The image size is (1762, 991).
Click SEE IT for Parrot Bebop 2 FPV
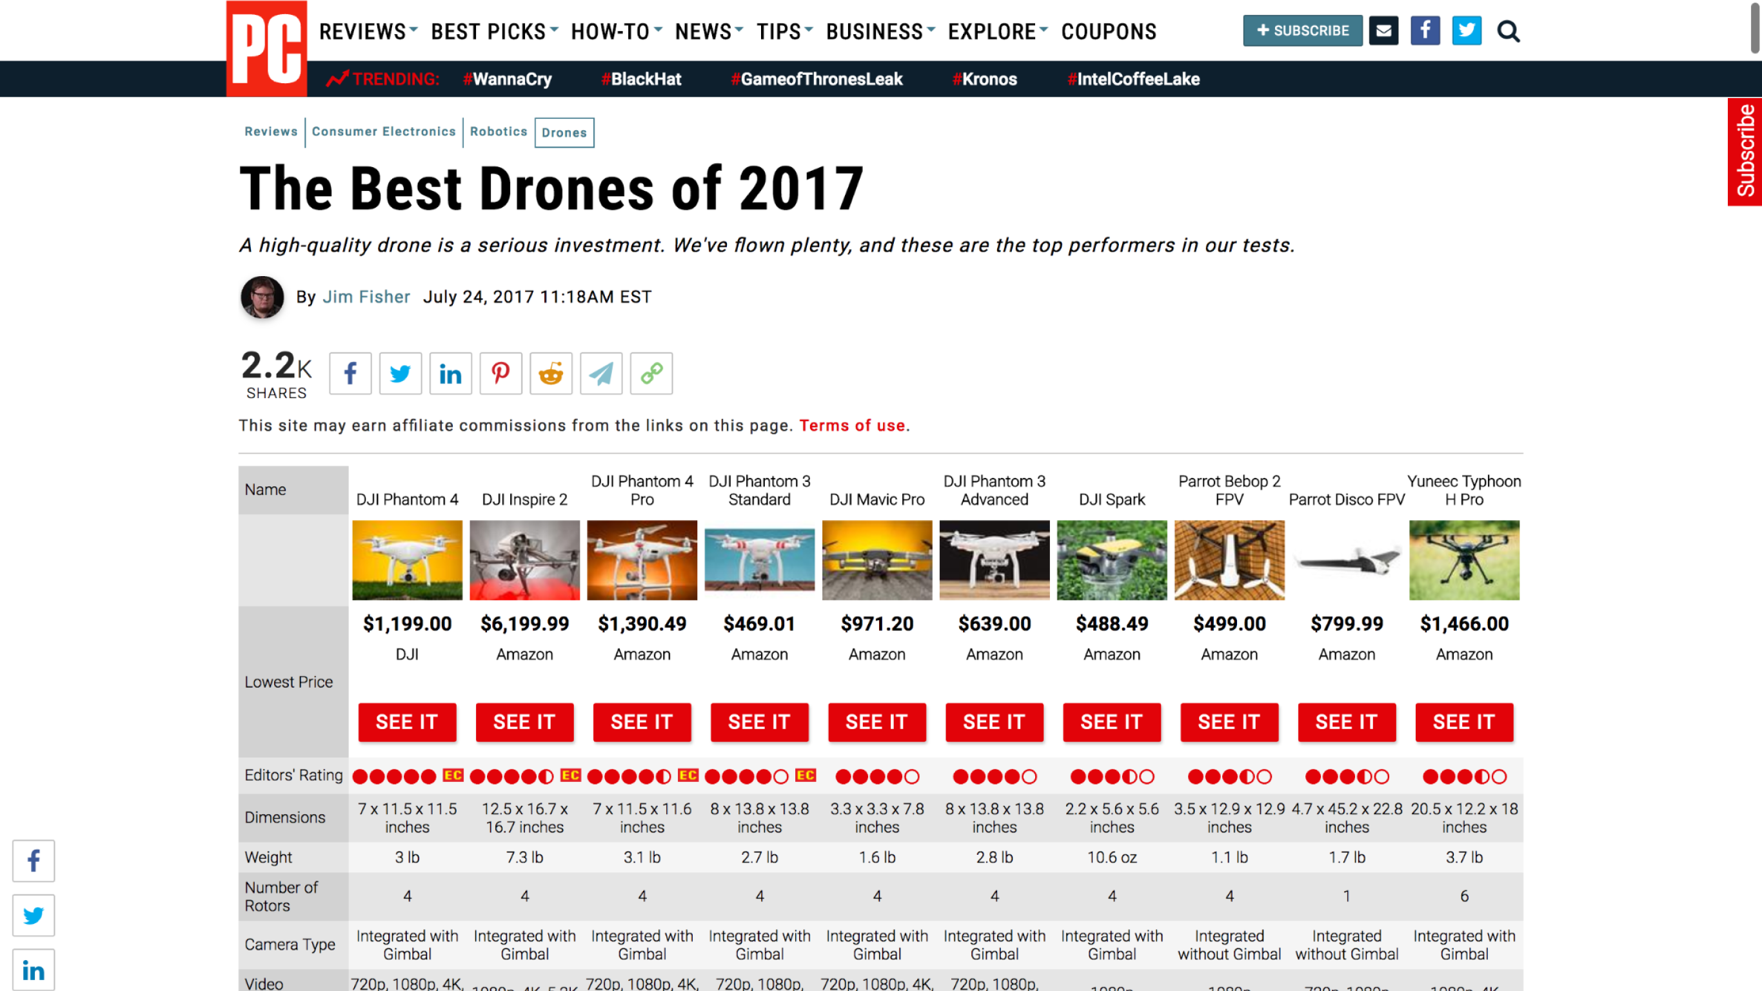(1229, 722)
